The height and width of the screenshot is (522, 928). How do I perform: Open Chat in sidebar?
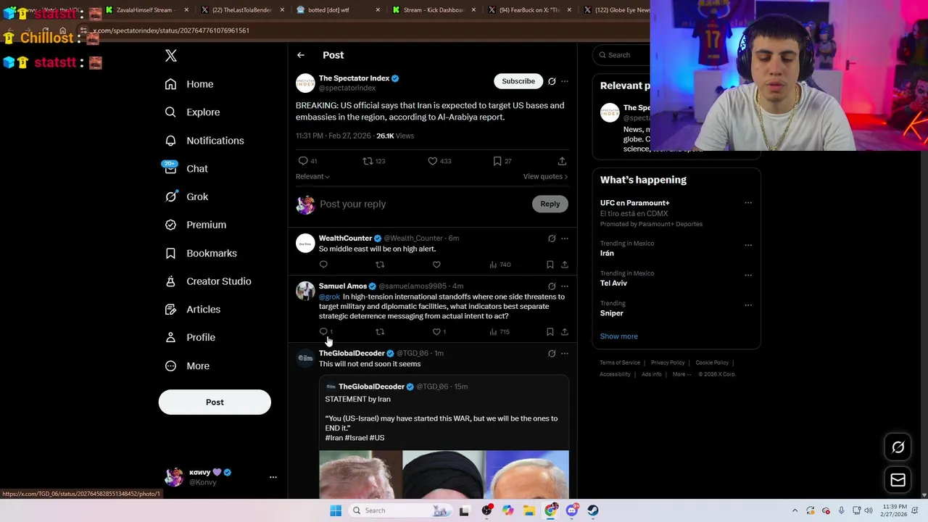tap(186, 169)
